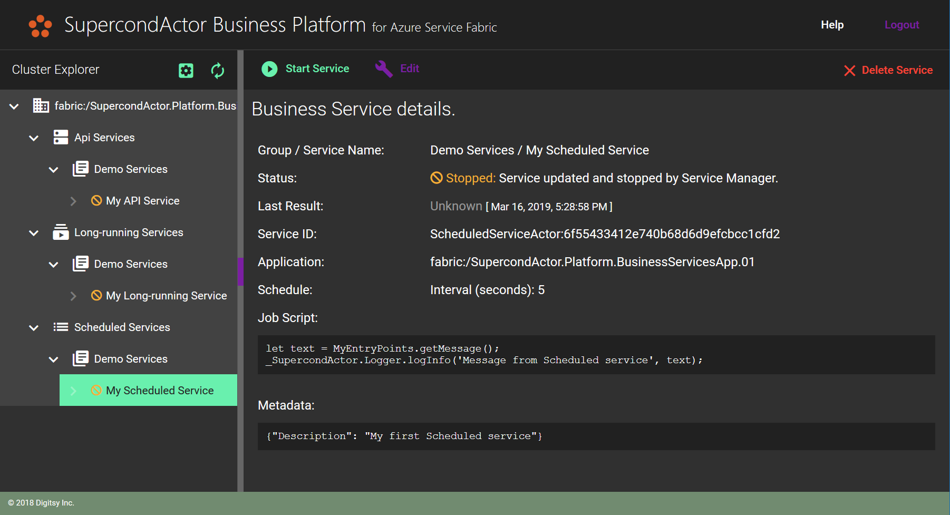This screenshot has height=515, width=950.
Task: Select the fabric:/SupercondActor.Platform.Bus tree item
Action: 146,106
